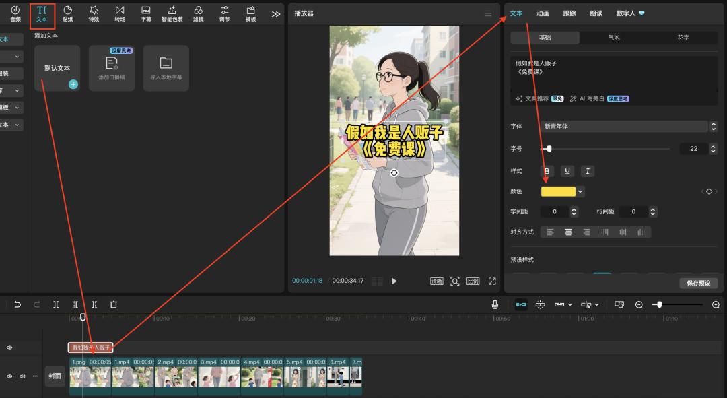Select the split clip tool in timeline toolbar

point(57,304)
